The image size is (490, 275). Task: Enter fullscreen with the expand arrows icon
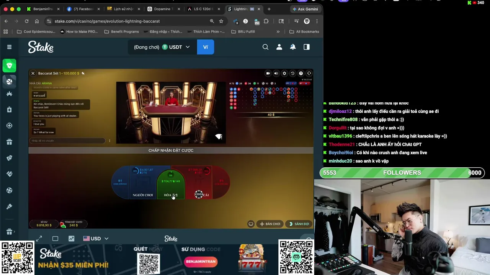[x=39, y=239]
